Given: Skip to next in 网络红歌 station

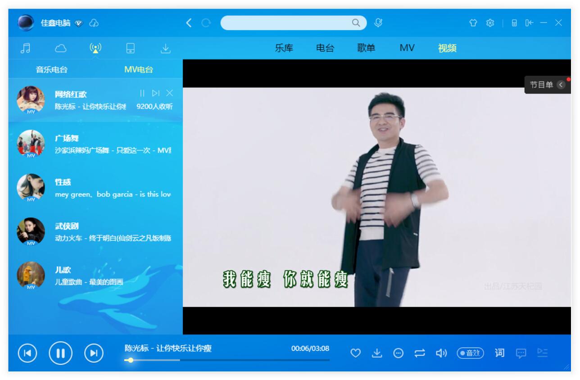Looking at the screenshot, I should click(156, 93).
